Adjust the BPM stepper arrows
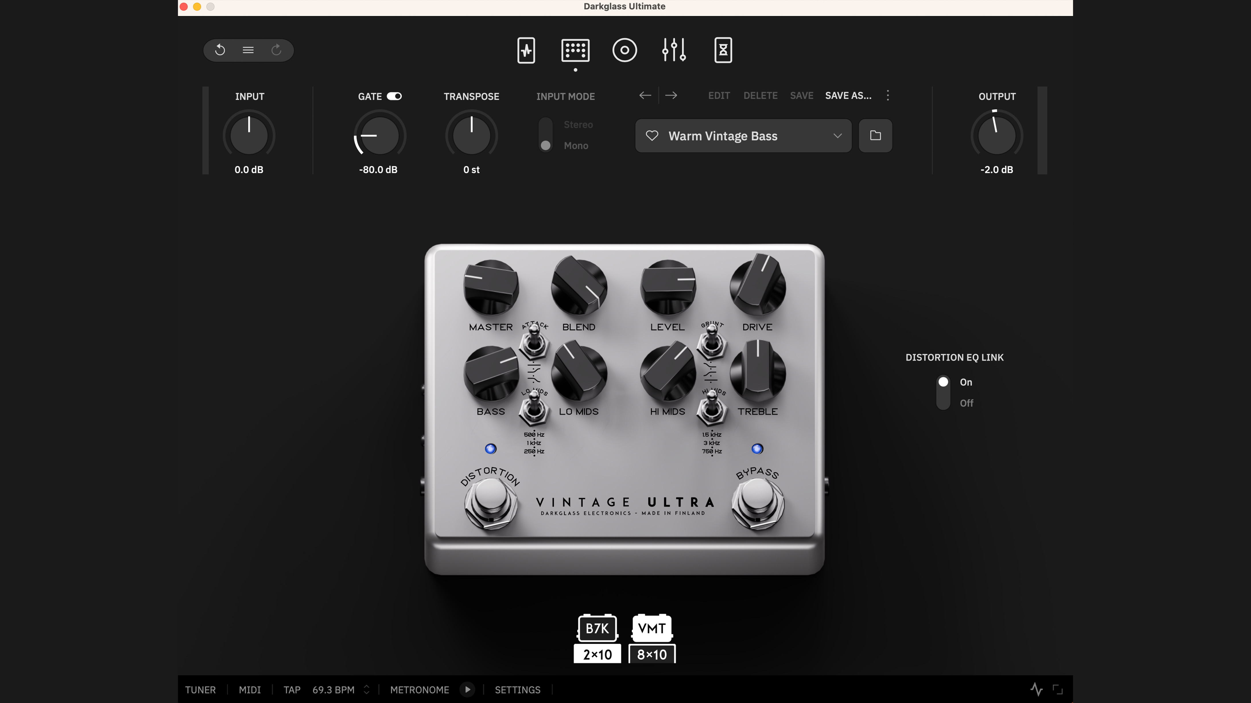Viewport: 1251px width, 703px height. tap(367, 690)
